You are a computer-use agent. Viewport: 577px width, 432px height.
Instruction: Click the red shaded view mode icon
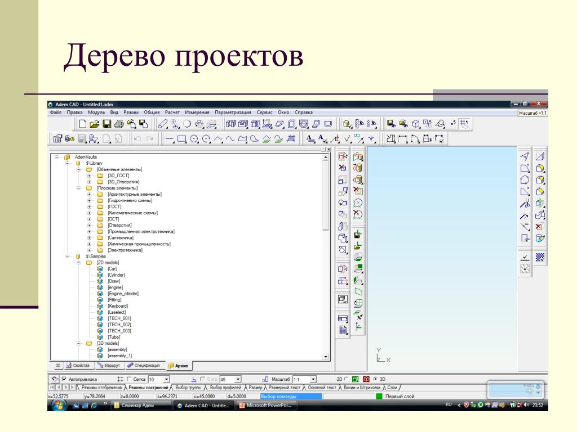point(366,379)
